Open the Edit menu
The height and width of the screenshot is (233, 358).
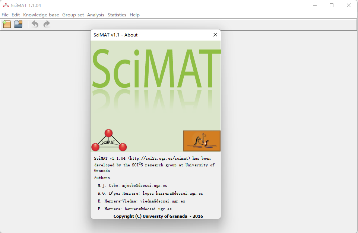tap(16, 15)
